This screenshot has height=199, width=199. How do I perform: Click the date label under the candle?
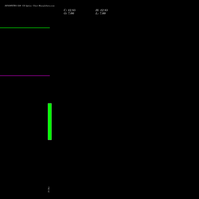[x=49, y=189]
